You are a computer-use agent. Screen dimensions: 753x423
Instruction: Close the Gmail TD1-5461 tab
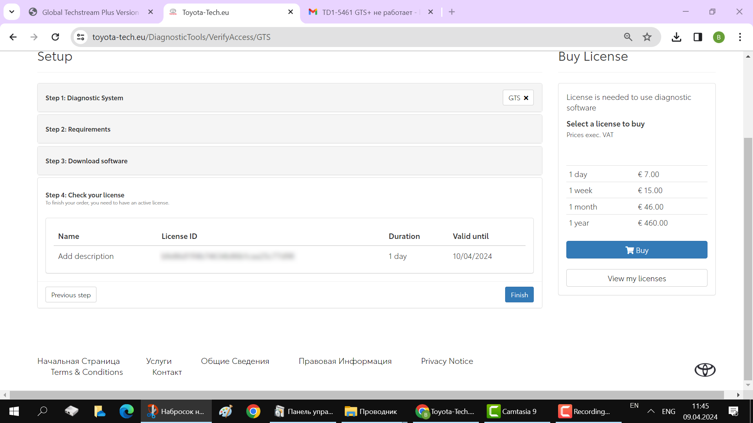tap(431, 12)
